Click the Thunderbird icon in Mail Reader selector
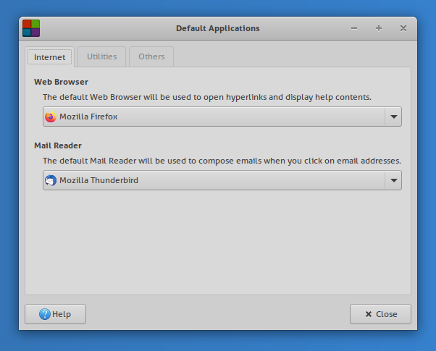436x351 pixels. [x=50, y=180]
